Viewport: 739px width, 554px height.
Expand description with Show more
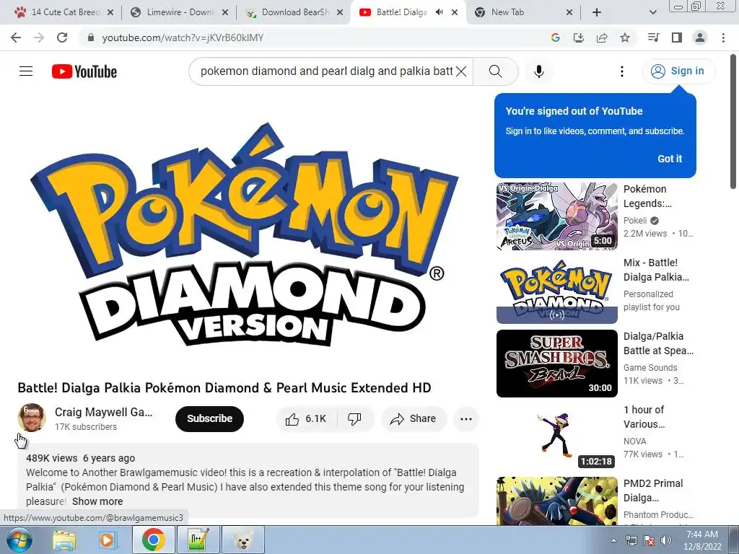97,501
